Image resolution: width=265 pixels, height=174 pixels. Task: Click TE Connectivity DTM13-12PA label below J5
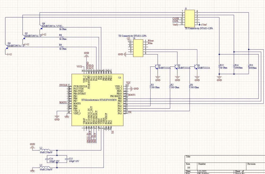pyautogui.click(x=199, y=28)
